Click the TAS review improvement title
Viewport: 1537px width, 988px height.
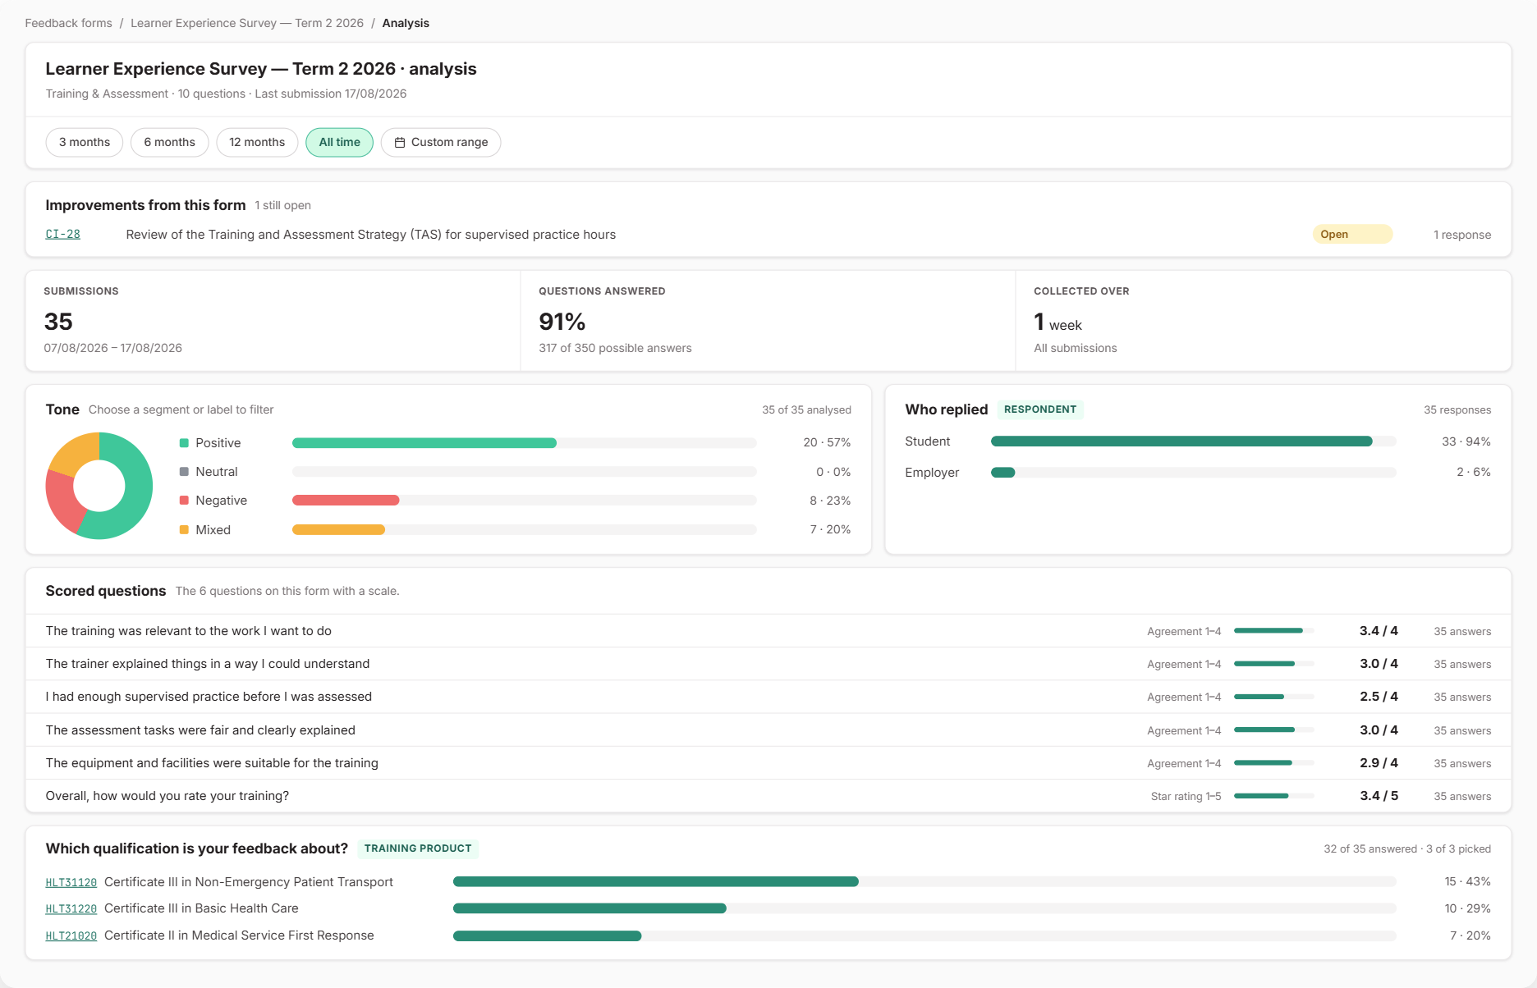point(371,235)
